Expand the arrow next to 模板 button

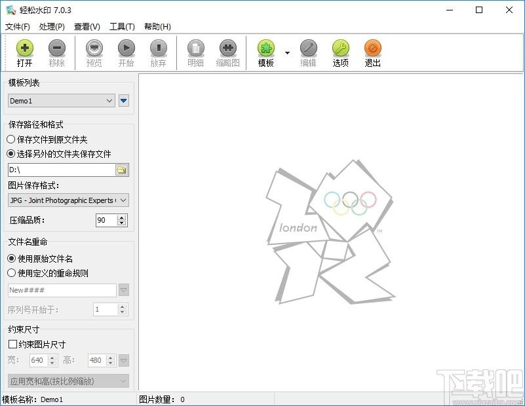pyautogui.click(x=287, y=53)
